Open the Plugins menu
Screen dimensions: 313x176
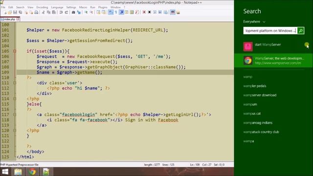tap(103, 7)
